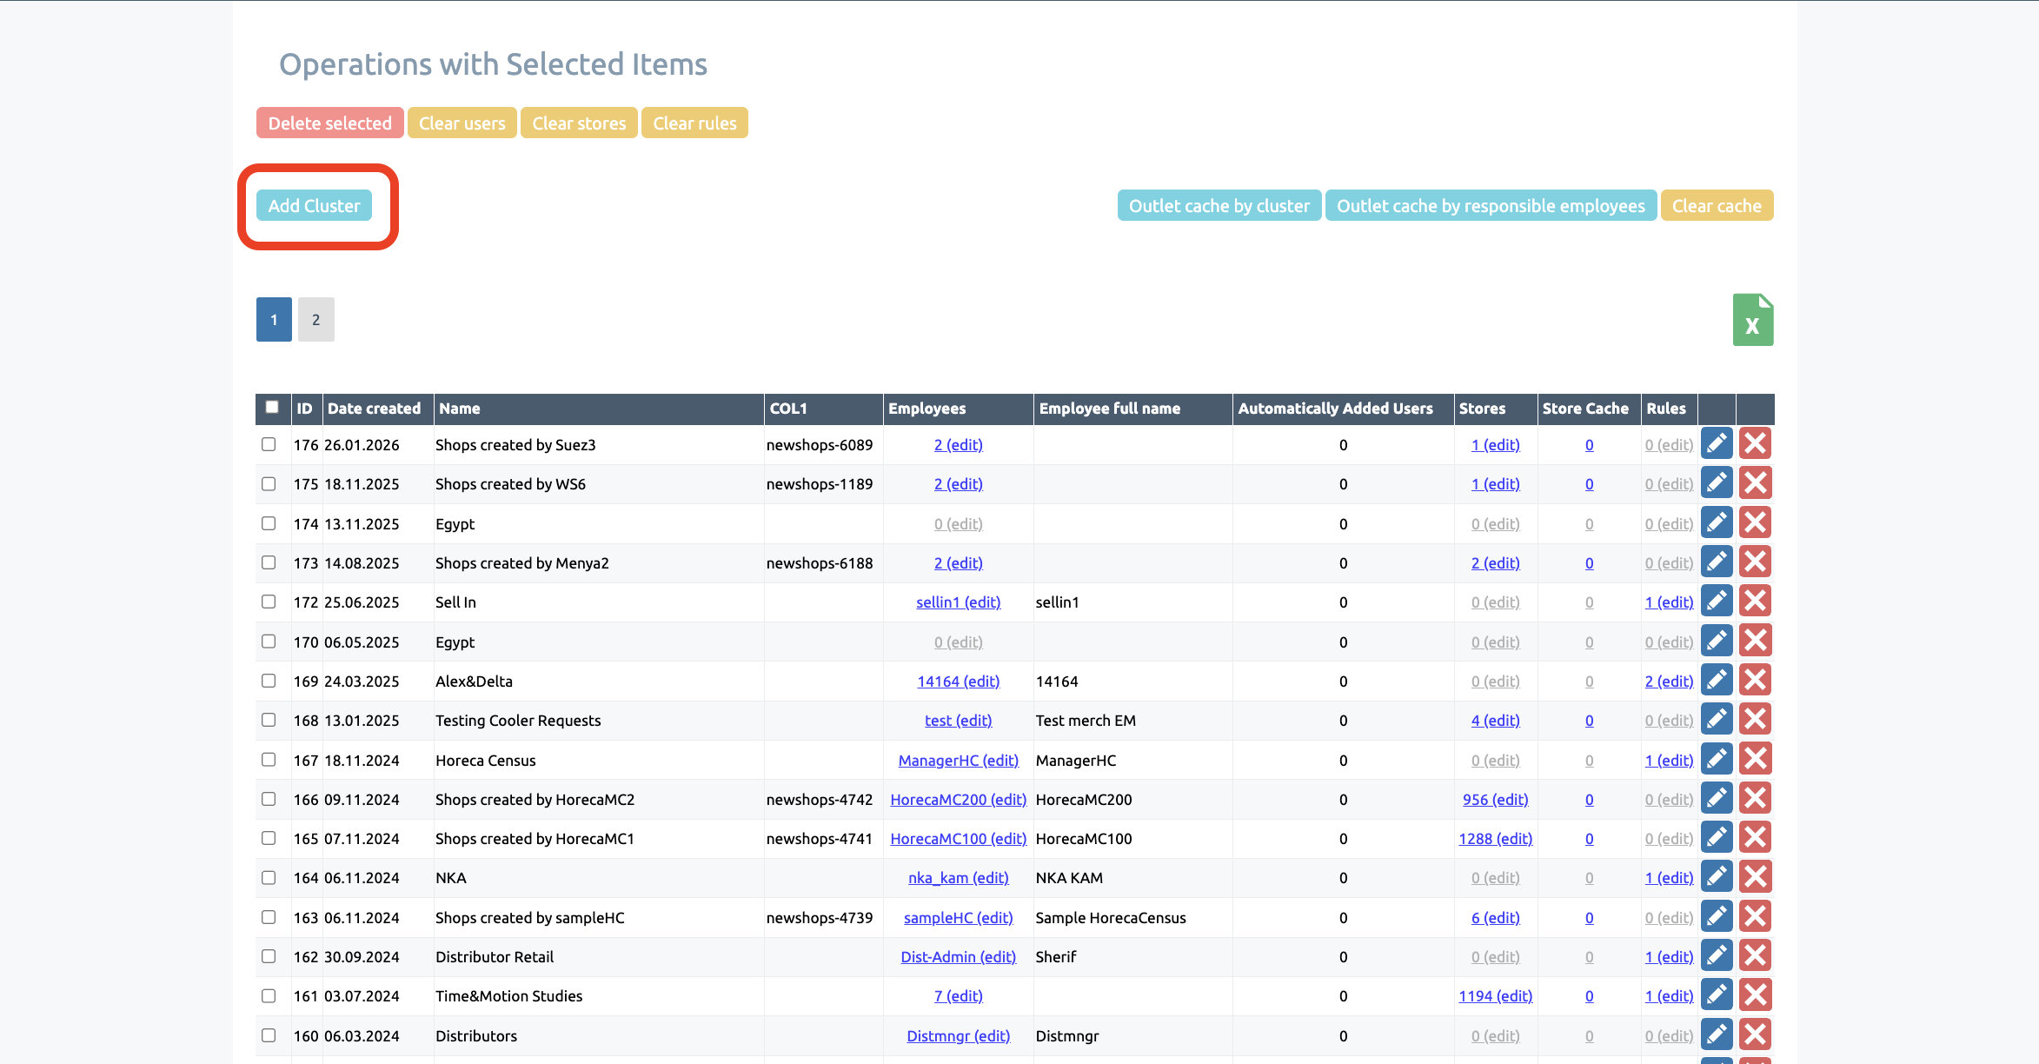
Task: Remove Distributors row using red X
Action: (x=1755, y=1034)
